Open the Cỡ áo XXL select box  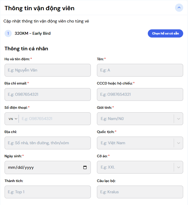point(135,167)
